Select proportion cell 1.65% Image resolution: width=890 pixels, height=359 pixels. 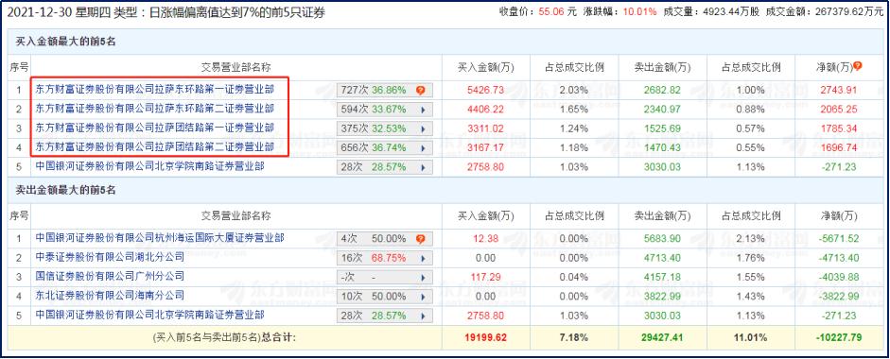pos(574,110)
